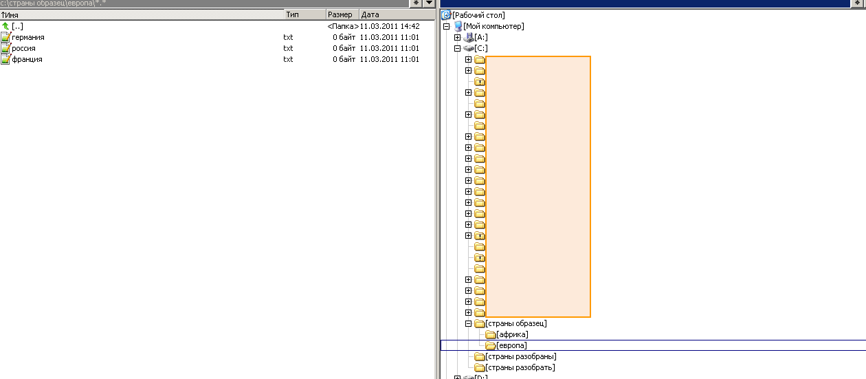Sort files by the Размер column header
Image resolution: width=866 pixels, height=379 pixels.
pyautogui.click(x=342, y=14)
